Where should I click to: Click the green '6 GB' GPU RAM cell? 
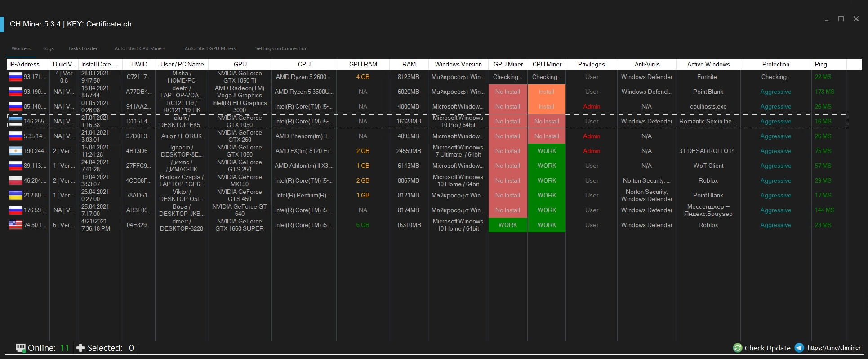pos(363,225)
